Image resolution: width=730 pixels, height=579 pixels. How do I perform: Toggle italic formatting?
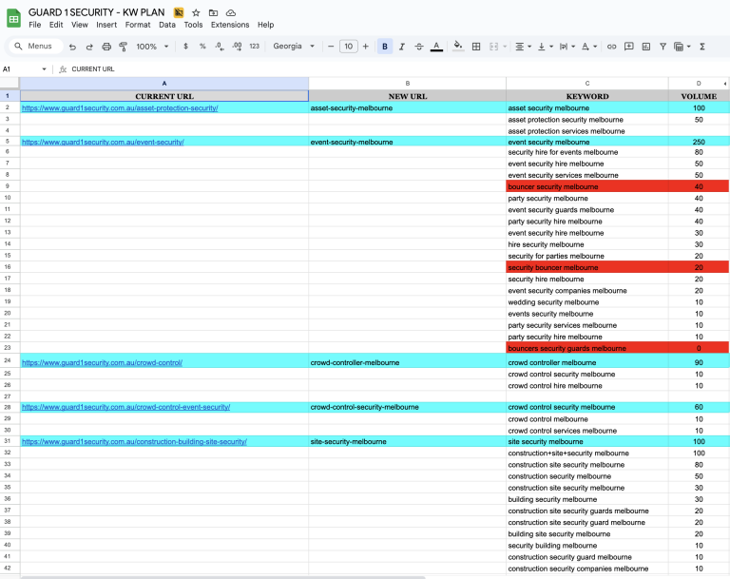[401, 46]
